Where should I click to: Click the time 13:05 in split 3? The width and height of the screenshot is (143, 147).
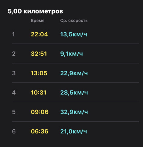click(39, 73)
